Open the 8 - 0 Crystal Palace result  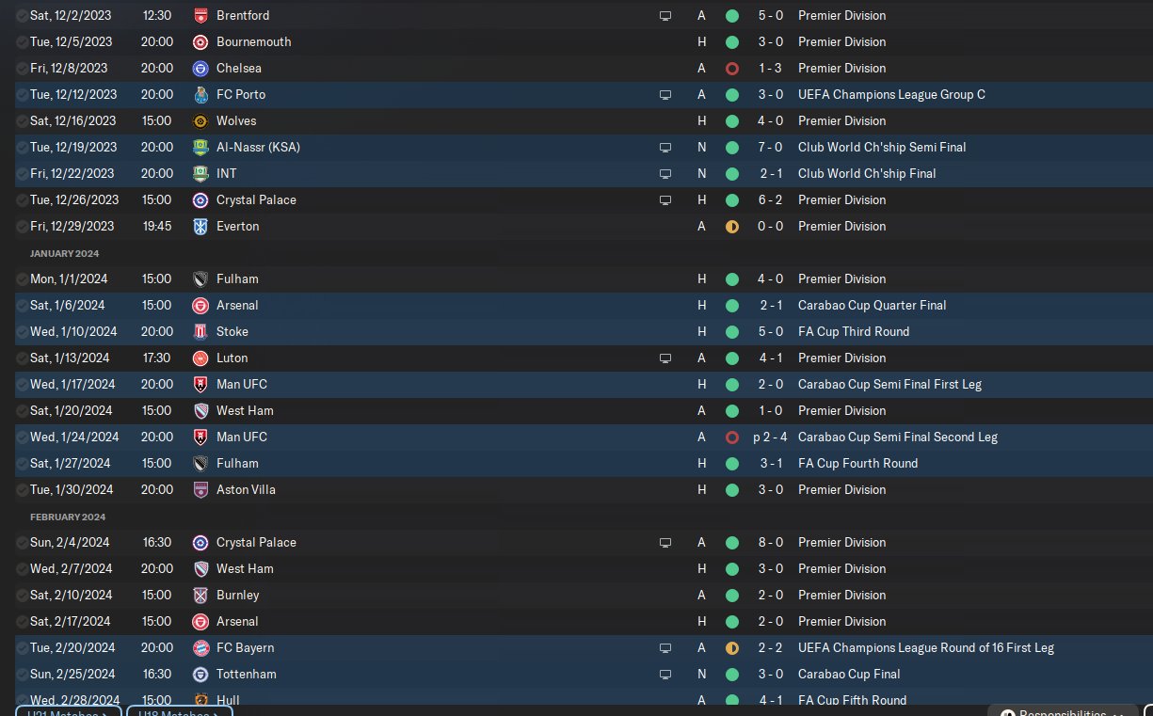click(767, 543)
